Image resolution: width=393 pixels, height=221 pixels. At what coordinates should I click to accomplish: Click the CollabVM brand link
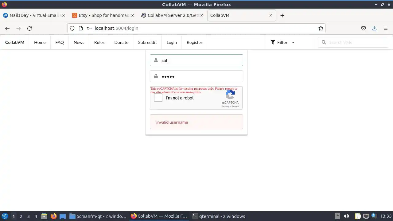[x=15, y=42]
